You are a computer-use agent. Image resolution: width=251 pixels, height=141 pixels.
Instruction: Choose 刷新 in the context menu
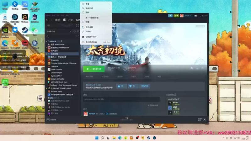[96, 12]
